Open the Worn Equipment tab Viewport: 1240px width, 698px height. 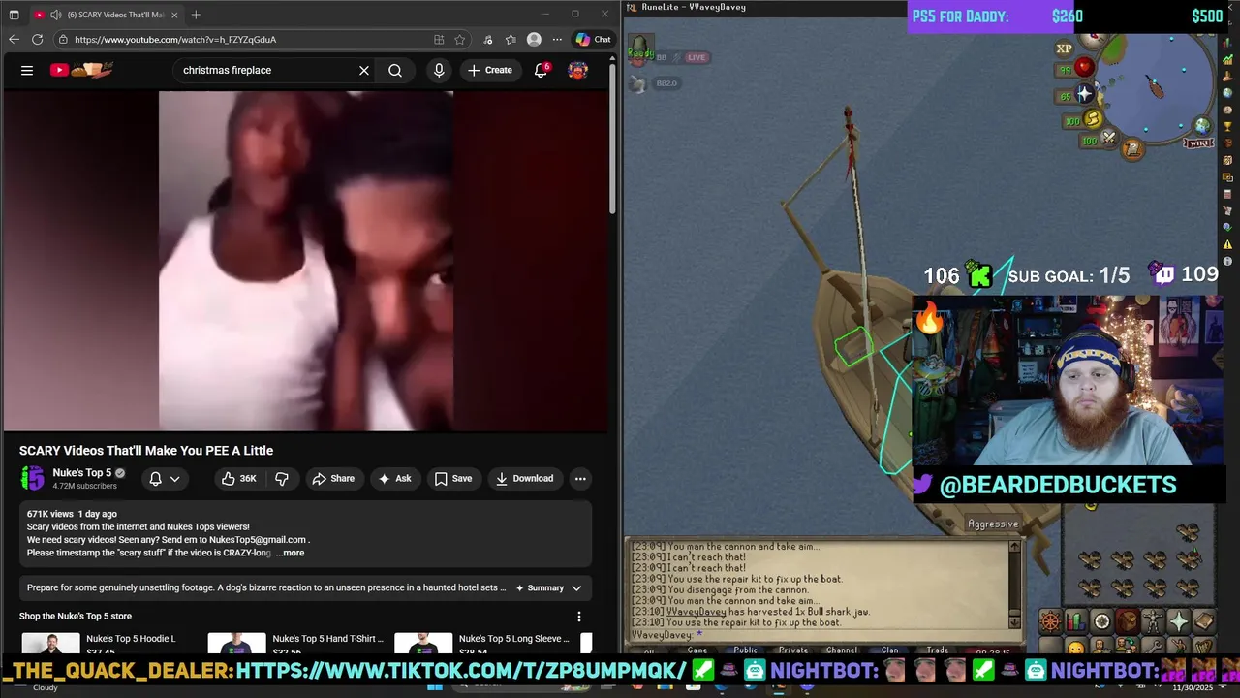[x=1153, y=621]
